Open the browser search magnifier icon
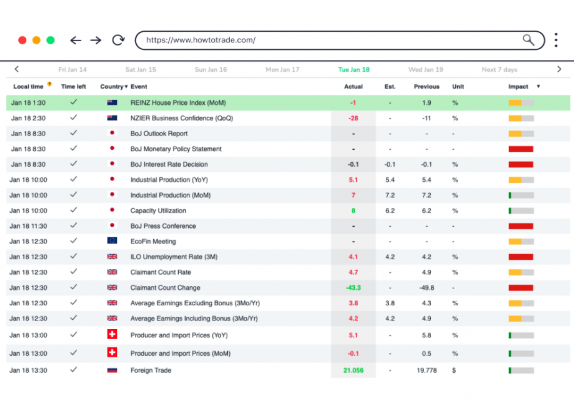The image size is (574, 402). pos(528,40)
